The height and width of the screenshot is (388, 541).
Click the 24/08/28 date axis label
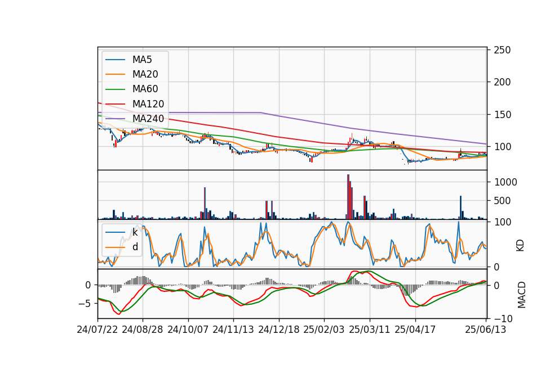(x=143, y=330)
